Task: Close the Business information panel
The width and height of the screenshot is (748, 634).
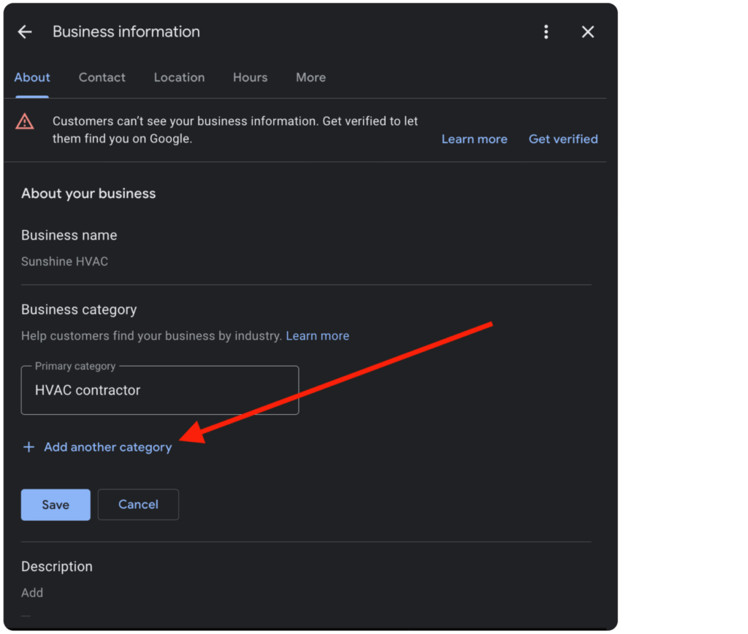Action: coord(588,31)
